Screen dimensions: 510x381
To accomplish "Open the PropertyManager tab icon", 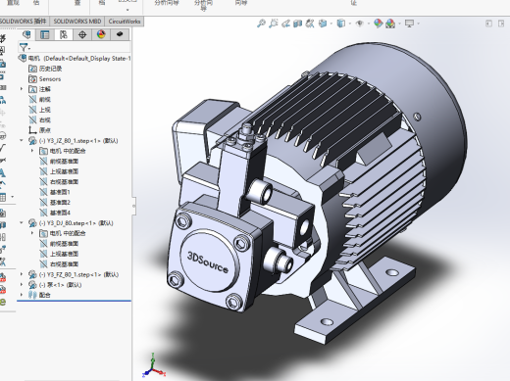I will (45, 34).
